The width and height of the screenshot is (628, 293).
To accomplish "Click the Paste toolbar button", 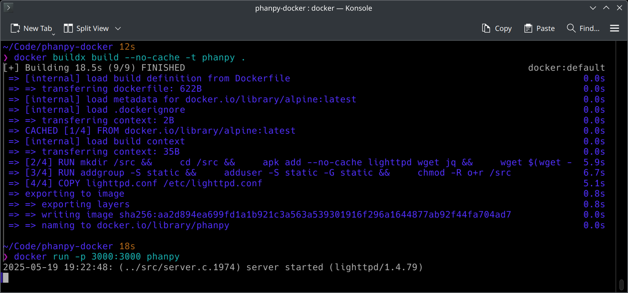I will click(539, 28).
